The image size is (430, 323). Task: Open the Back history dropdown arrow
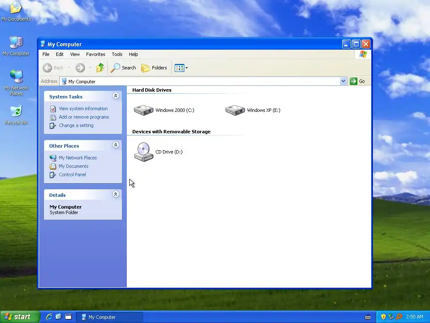tap(68, 68)
